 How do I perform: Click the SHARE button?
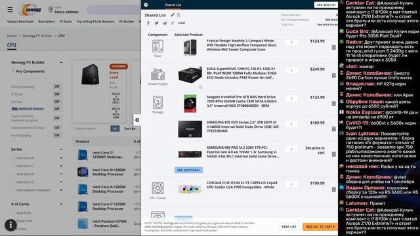click(x=181, y=23)
